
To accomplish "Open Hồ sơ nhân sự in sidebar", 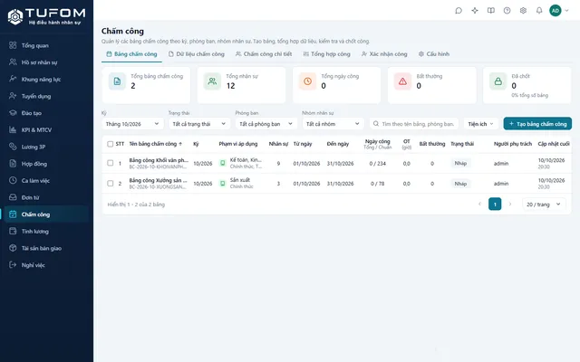I will (x=46, y=62).
